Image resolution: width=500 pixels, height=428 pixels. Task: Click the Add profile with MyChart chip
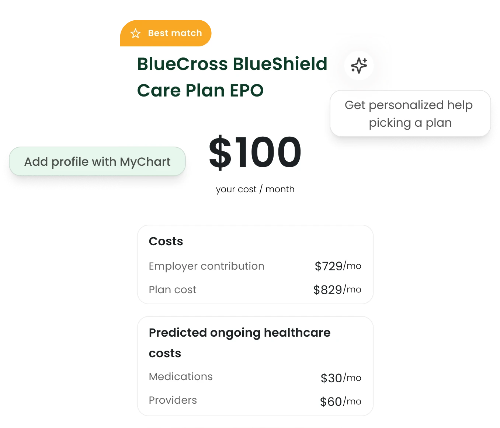click(x=97, y=161)
